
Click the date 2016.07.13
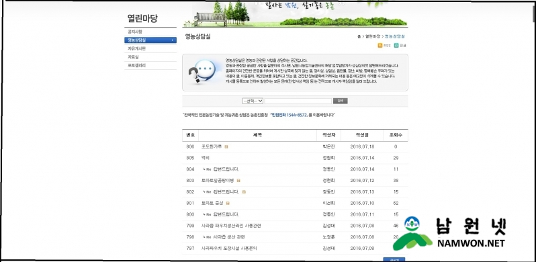tap(362, 192)
